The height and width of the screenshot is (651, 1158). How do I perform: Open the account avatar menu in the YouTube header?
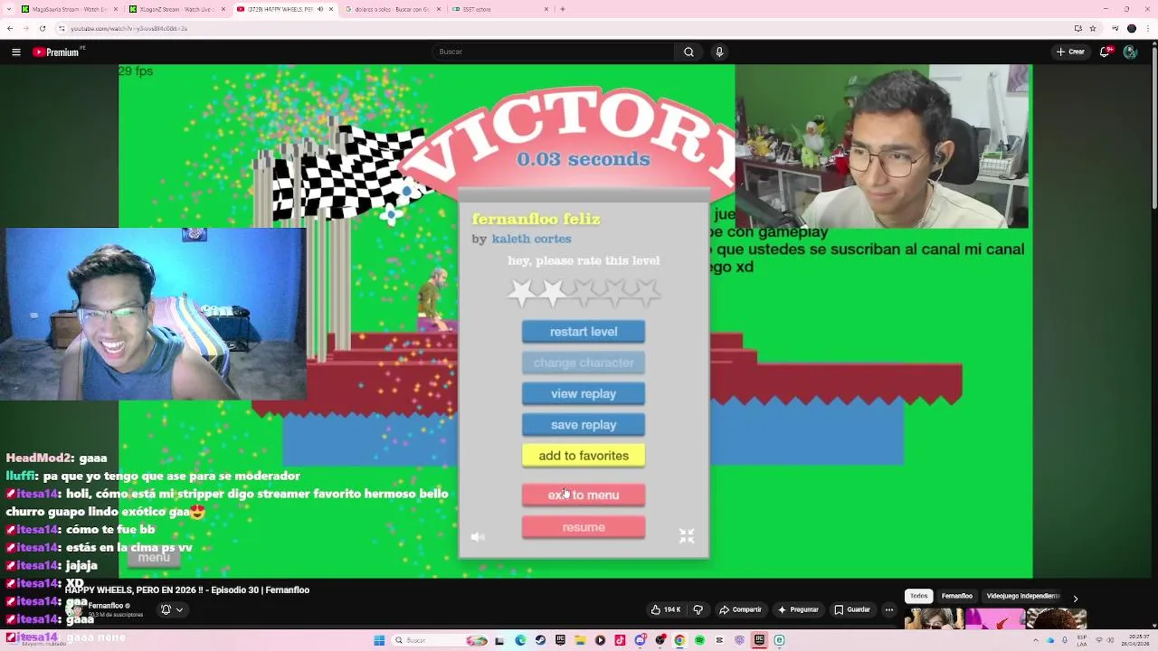pos(1130,52)
